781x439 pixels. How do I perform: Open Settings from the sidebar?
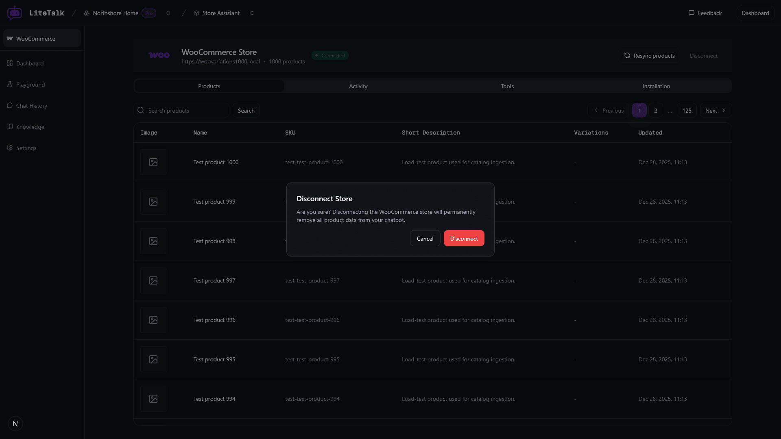tap(26, 148)
